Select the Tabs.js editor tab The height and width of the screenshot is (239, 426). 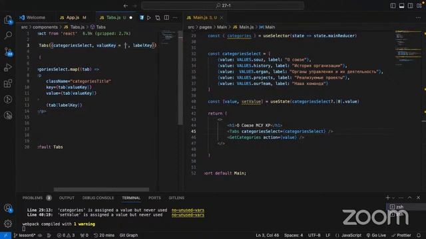click(x=113, y=18)
